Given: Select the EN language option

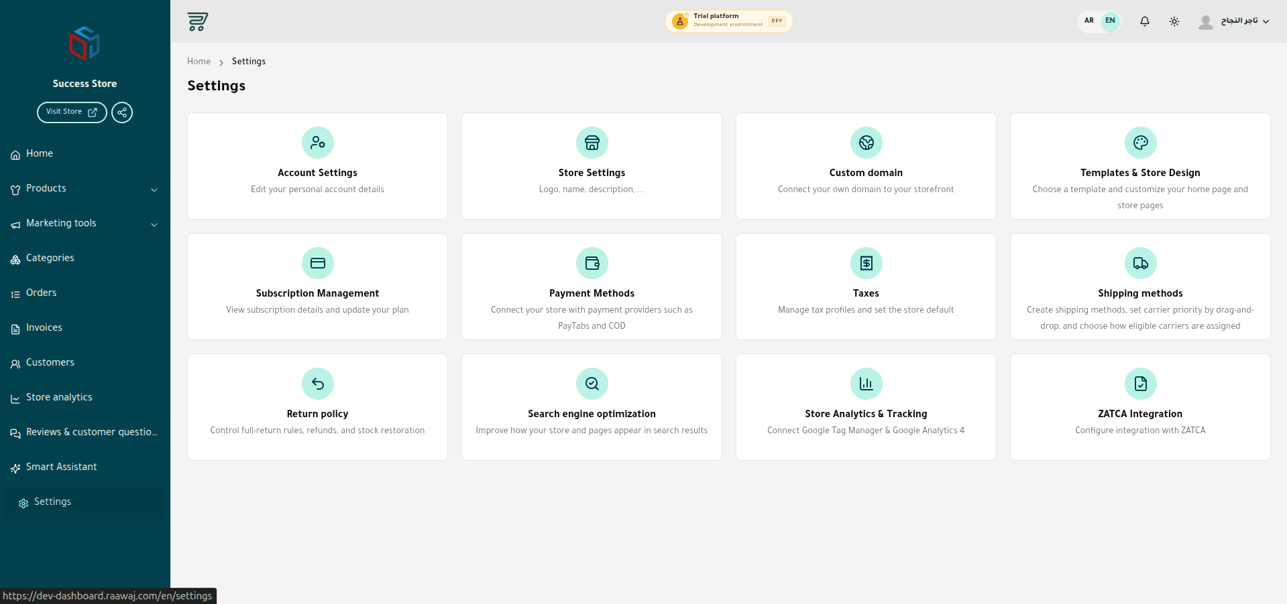Looking at the screenshot, I should coord(1111,21).
